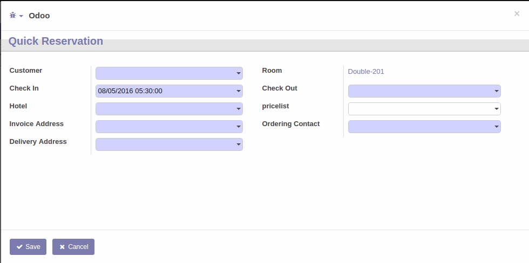Click the Check Out date field
The height and width of the screenshot is (263, 529).
tap(424, 91)
